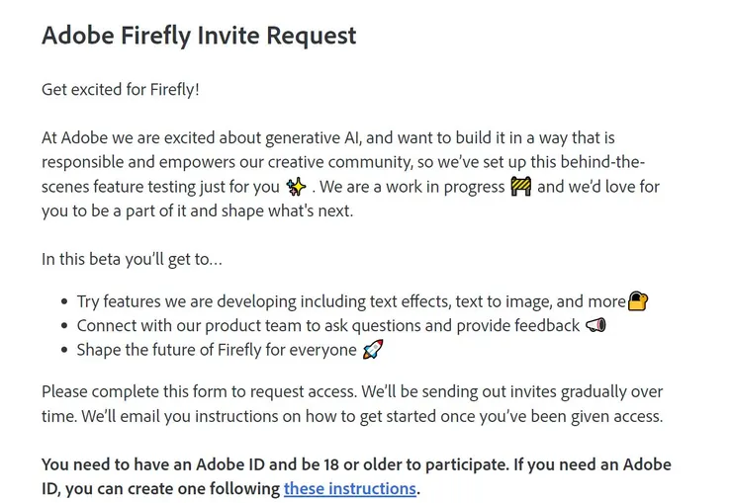The height and width of the screenshot is (503, 732).
Task: Click the yellow emoji after 'and more'
Action: [x=638, y=301]
